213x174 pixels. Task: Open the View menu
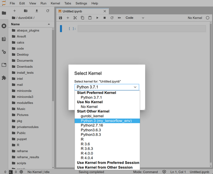[x=32, y=3]
